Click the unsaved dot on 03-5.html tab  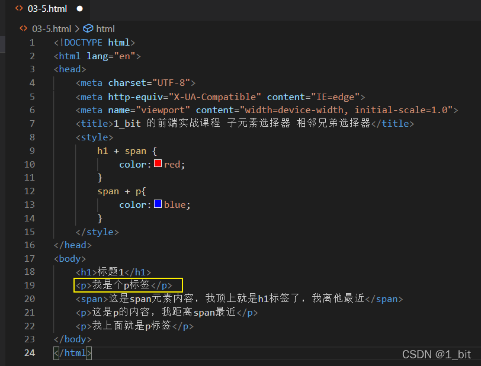[x=80, y=9]
